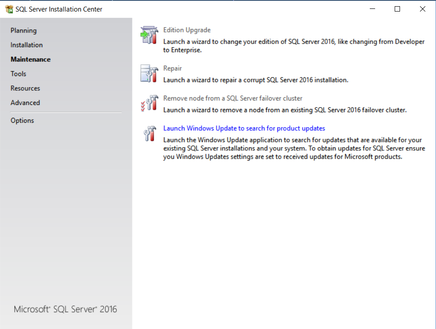The width and height of the screenshot is (436, 329).
Task: Launch the Repair wizard link
Action: [172, 68]
